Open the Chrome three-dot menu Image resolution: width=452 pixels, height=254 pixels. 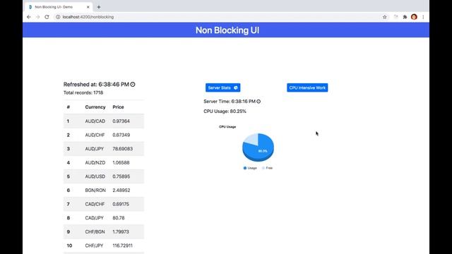click(x=423, y=17)
